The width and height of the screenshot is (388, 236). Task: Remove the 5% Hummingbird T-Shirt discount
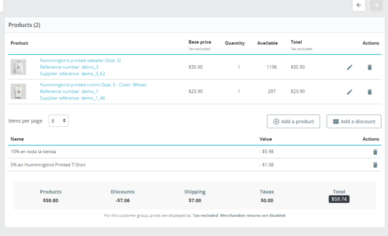click(375, 165)
